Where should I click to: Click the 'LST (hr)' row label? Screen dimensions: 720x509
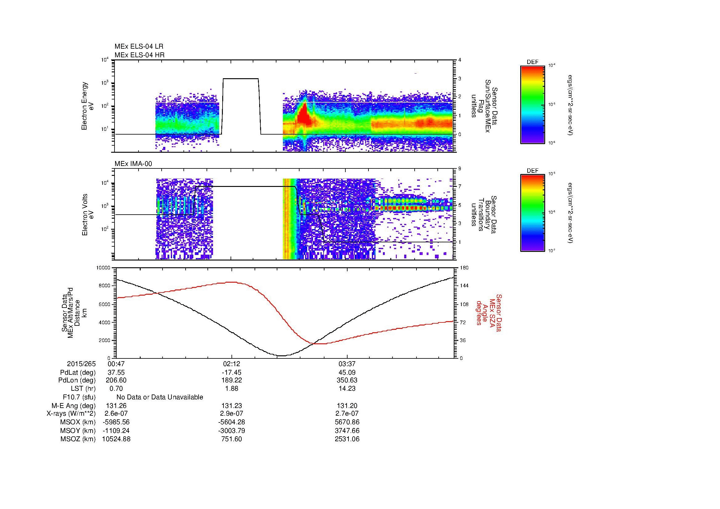pos(83,388)
